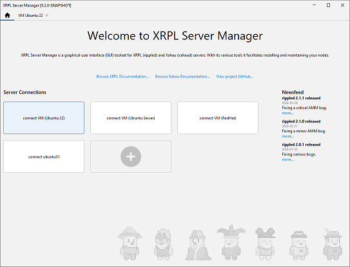Select the 'Fixing various bugs.' text

(299, 154)
